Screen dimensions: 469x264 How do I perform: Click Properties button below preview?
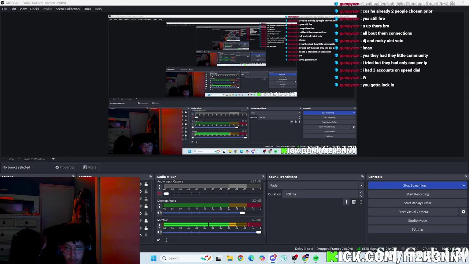[65, 167]
